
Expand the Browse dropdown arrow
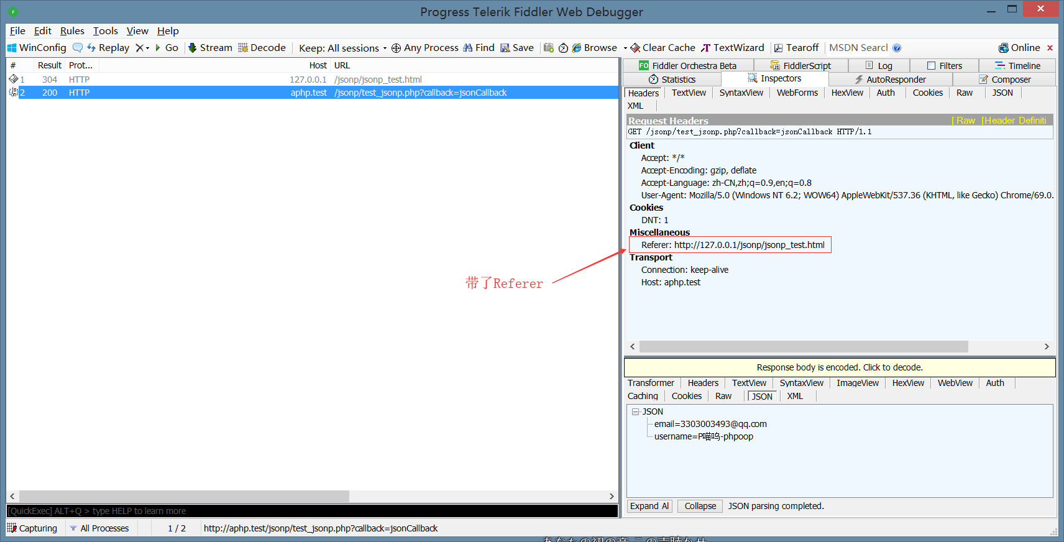point(625,48)
